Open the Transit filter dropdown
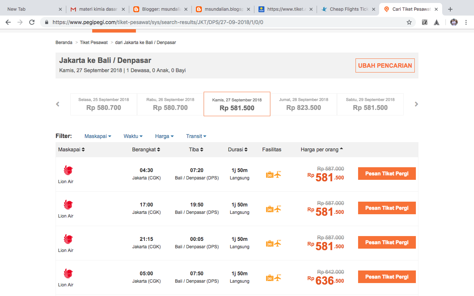The height and width of the screenshot is (296, 474). click(196, 136)
